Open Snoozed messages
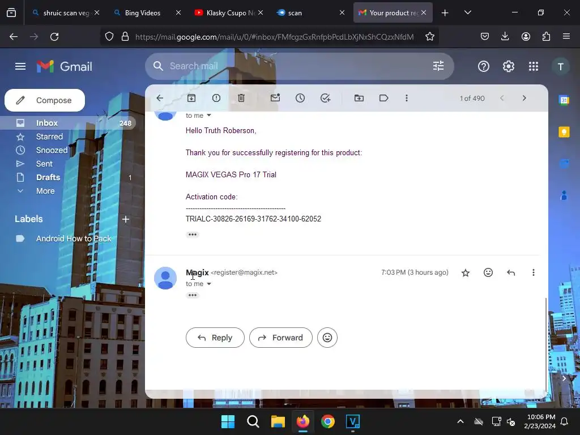Image resolution: width=580 pixels, height=435 pixels. pyautogui.click(x=52, y=150)
